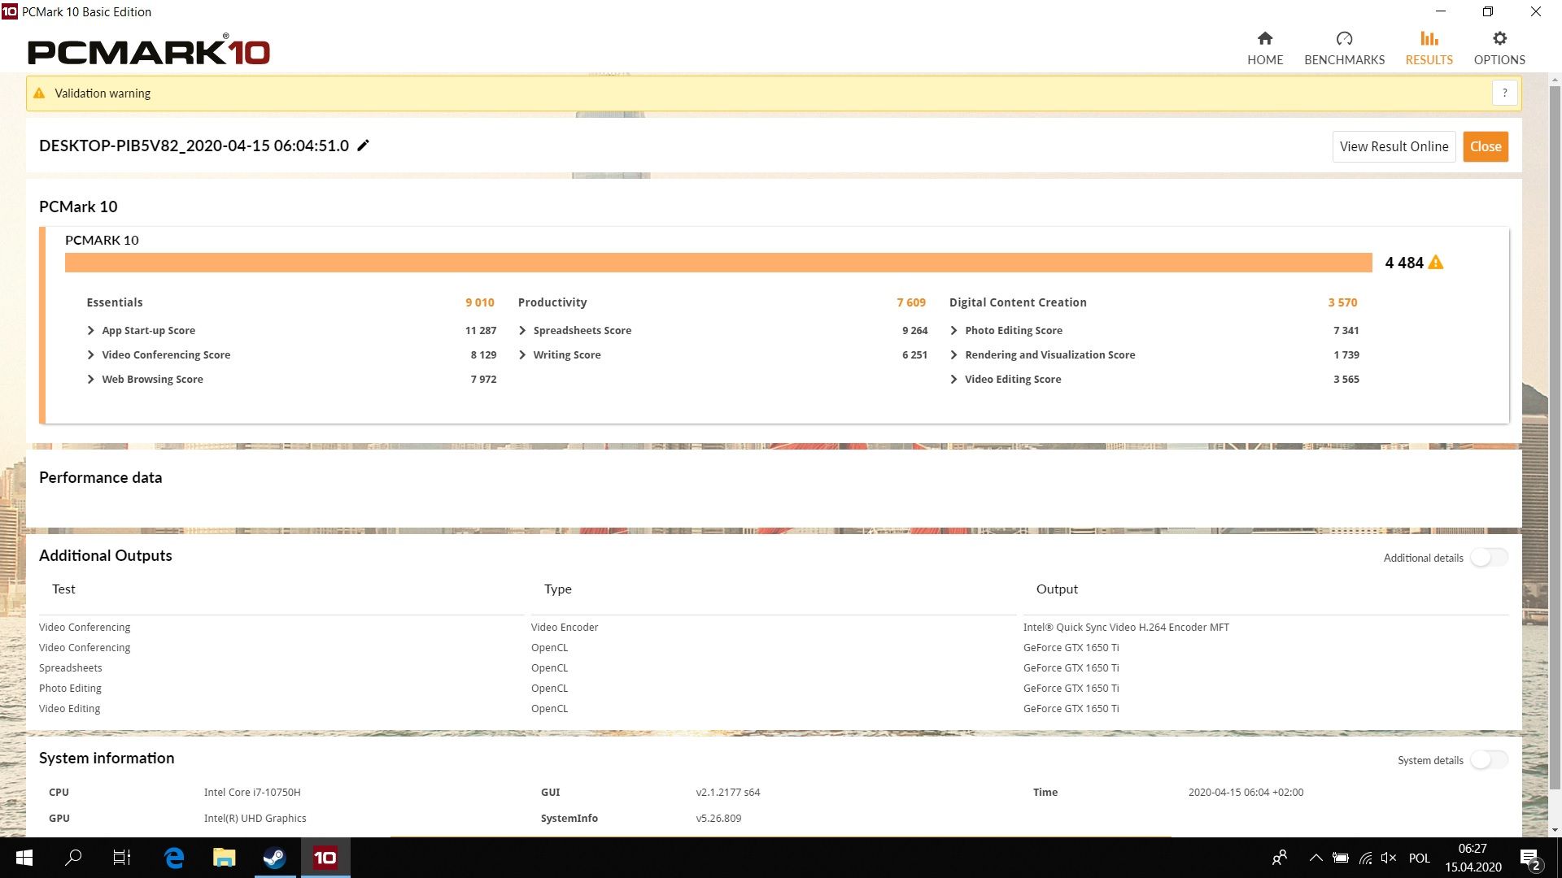Launch Microsoft Edge from the taskbar
Screen dimensions: 1562x878
click(174, 858)
